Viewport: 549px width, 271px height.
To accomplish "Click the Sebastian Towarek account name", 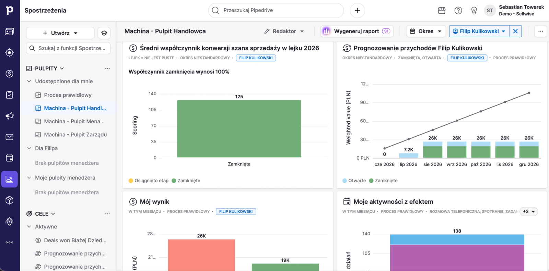I will [521, 7].
